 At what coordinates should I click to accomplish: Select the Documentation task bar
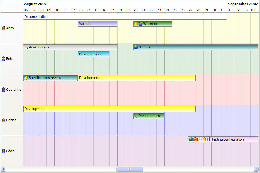tap(125, 17)
